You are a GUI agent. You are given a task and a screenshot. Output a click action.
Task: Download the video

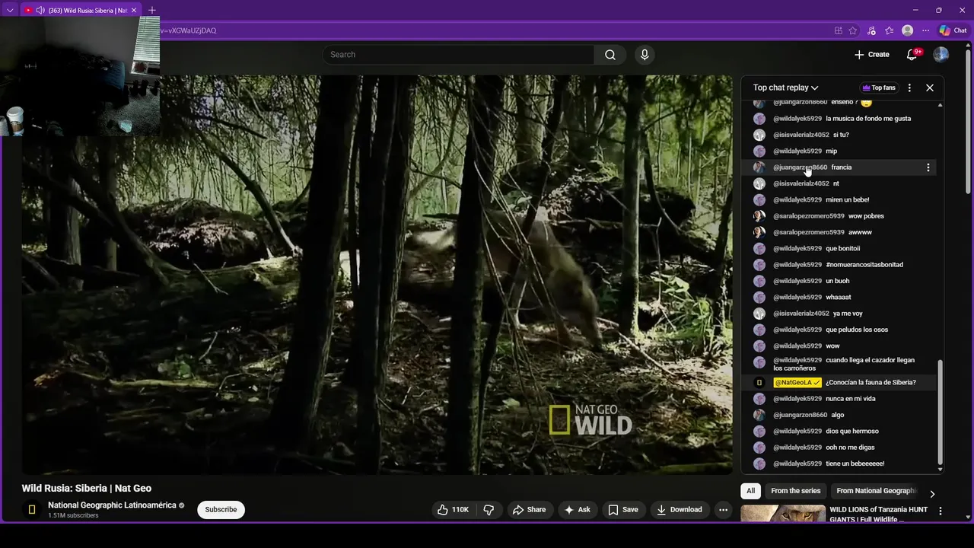point(679,510)
